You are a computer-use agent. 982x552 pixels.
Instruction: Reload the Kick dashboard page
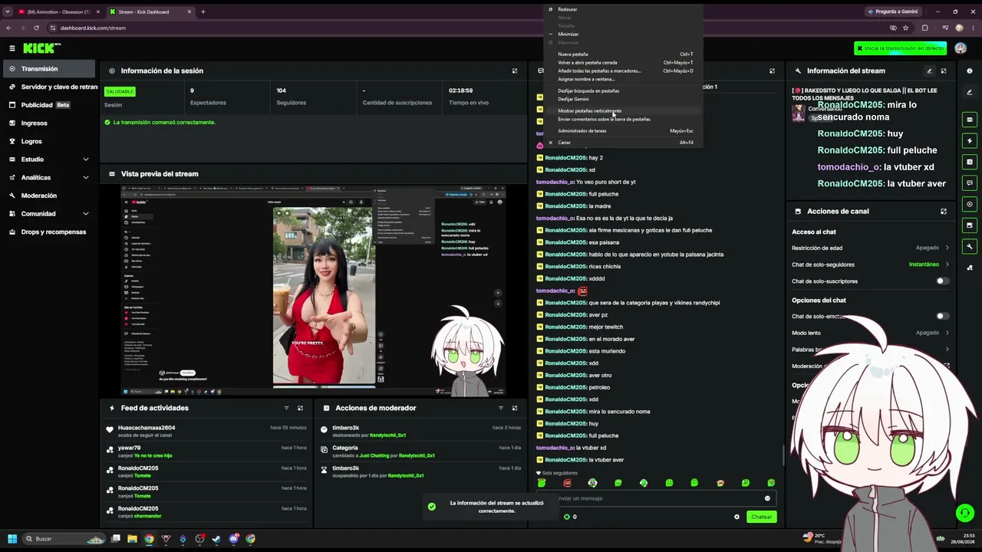(36, 28)
